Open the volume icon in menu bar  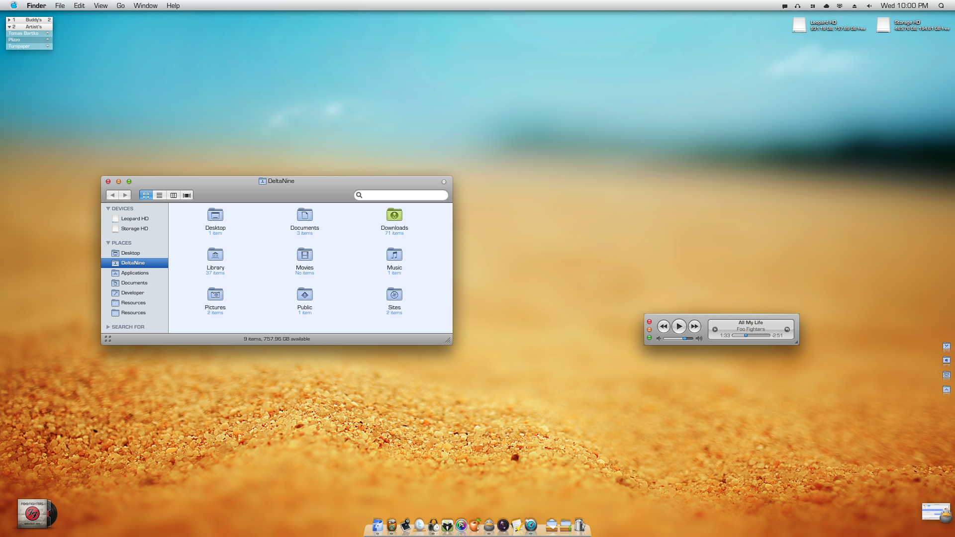click(x=869, y=6)
